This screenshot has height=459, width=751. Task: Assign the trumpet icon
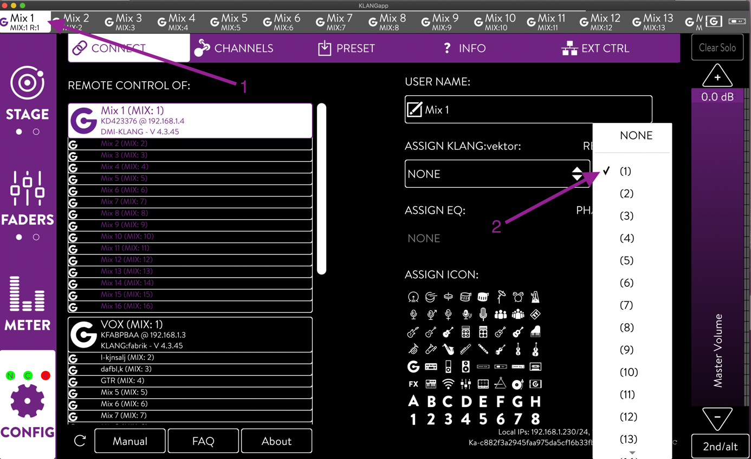(413, 350)
